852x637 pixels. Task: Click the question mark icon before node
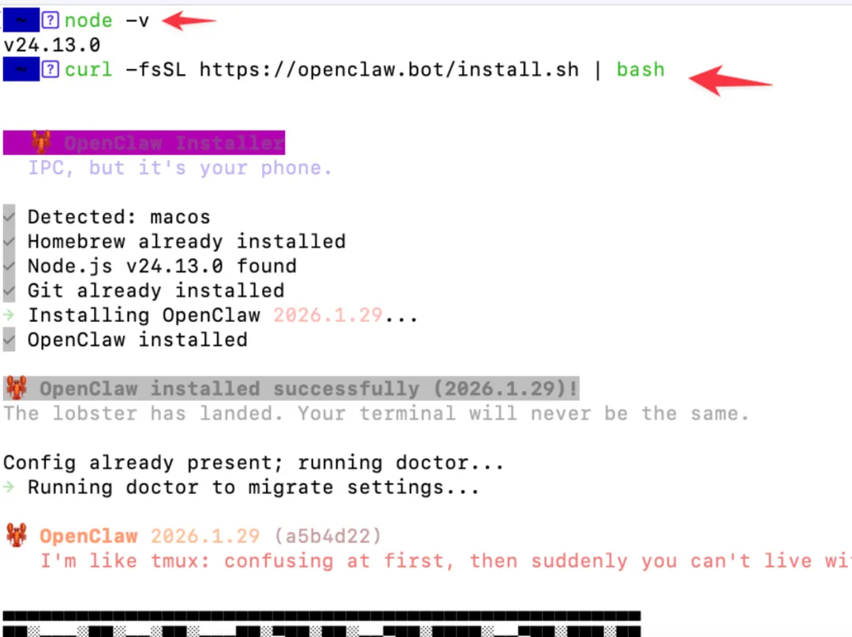pos(50,21)
